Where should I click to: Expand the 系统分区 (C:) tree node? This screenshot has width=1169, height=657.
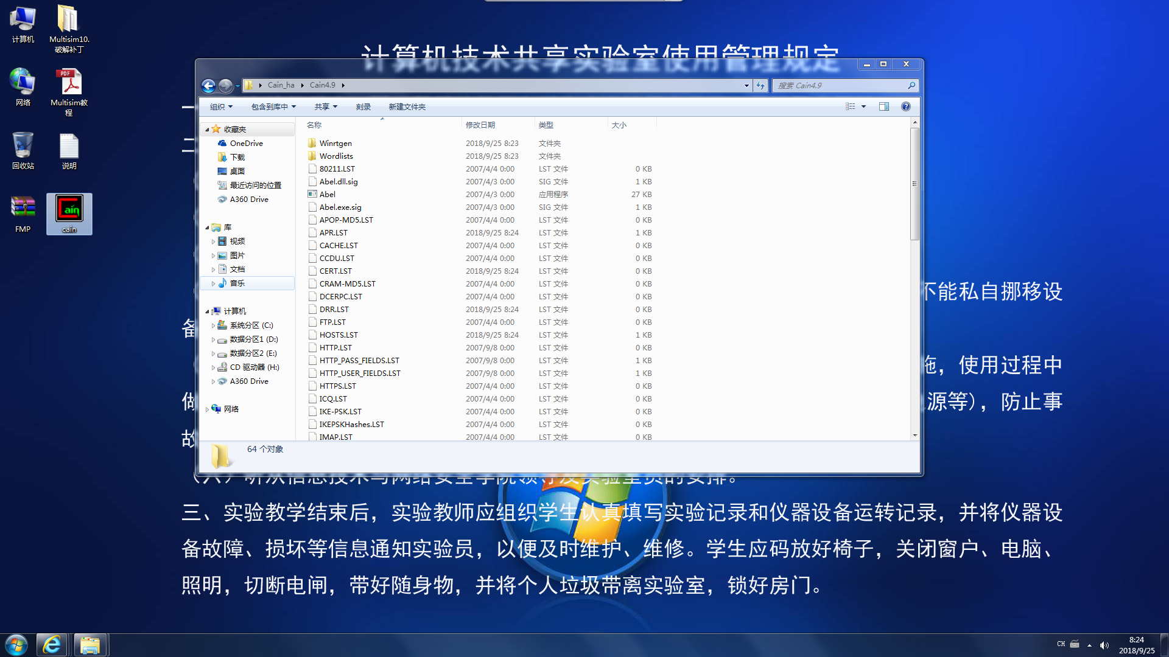click(213, 325)
